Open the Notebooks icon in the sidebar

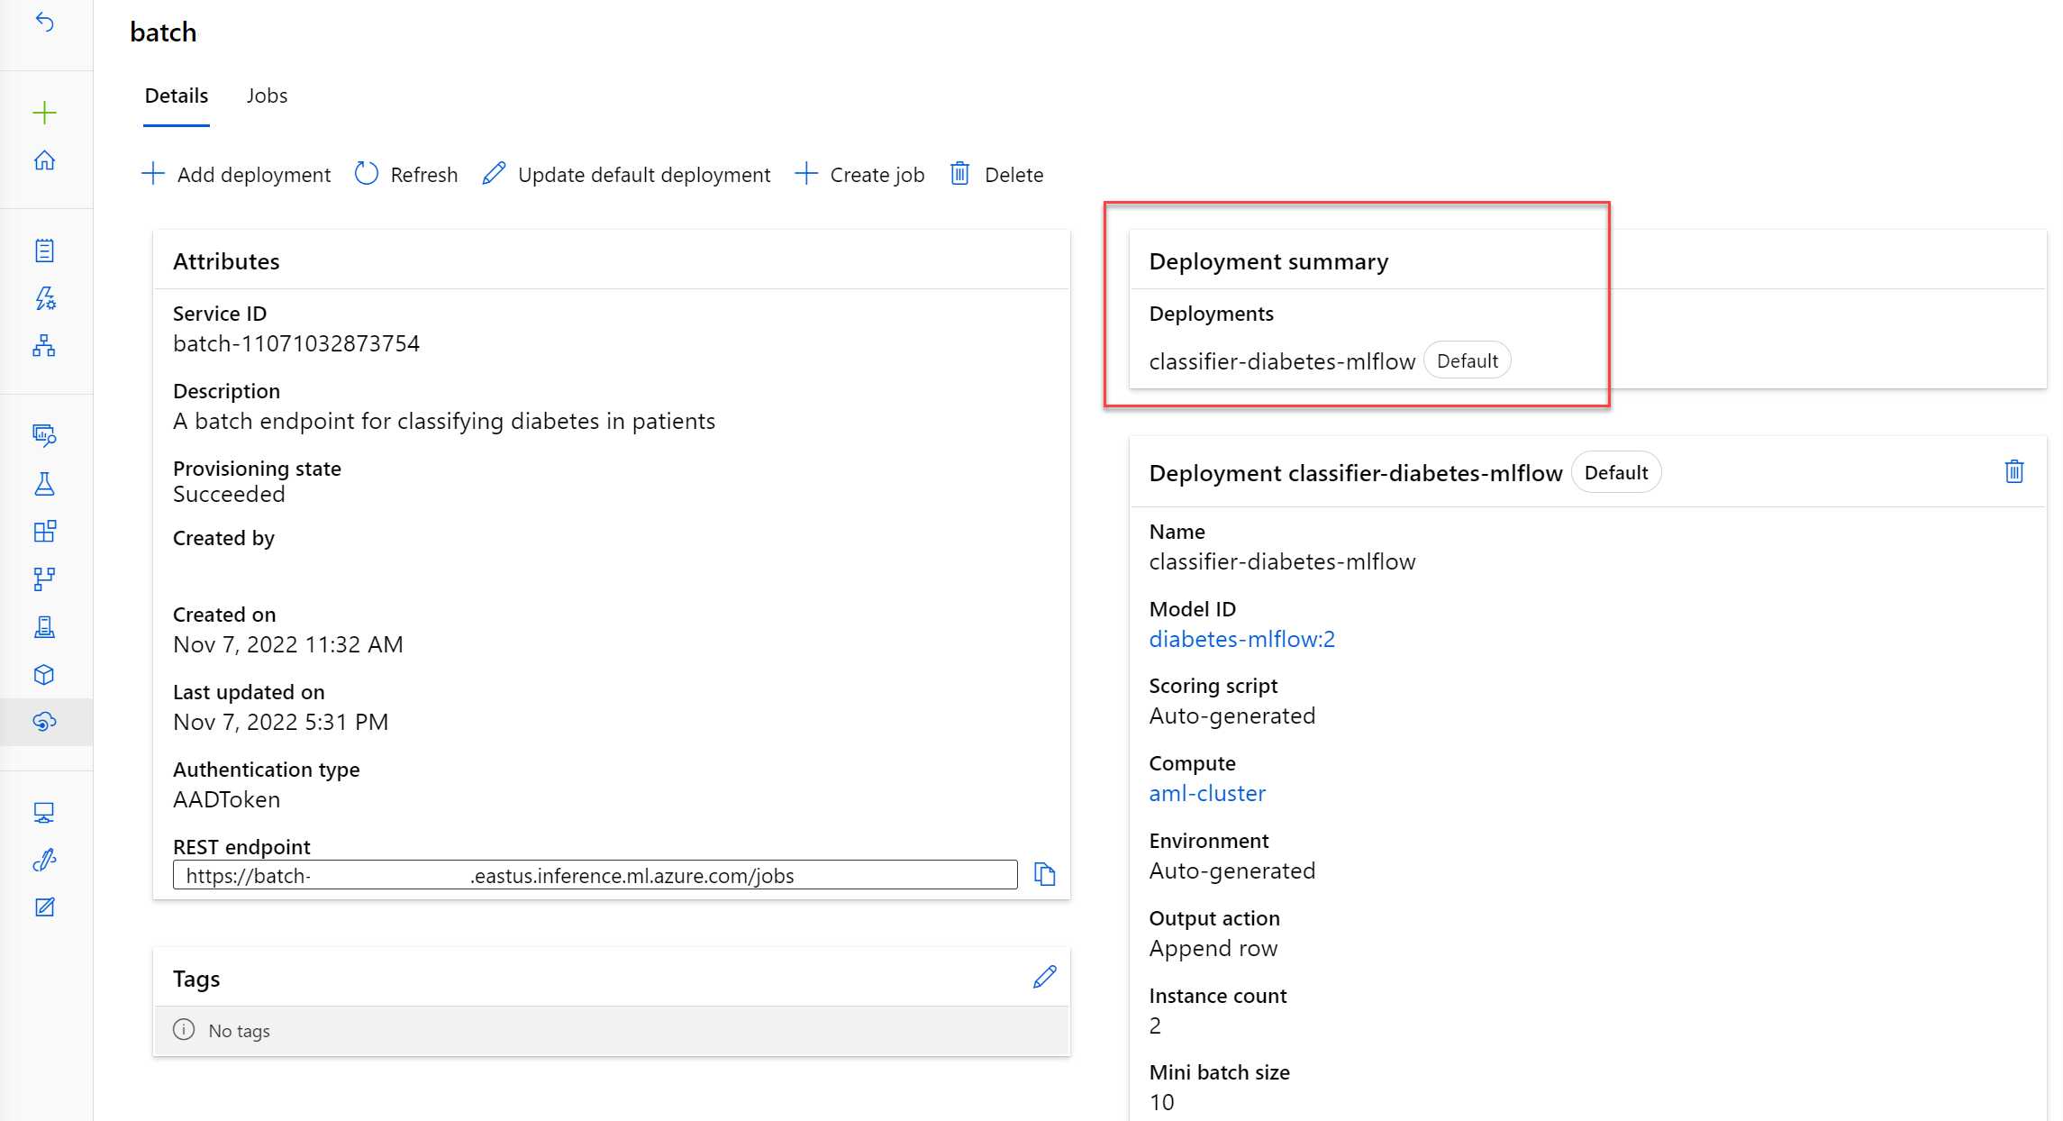tap(45, 250)
